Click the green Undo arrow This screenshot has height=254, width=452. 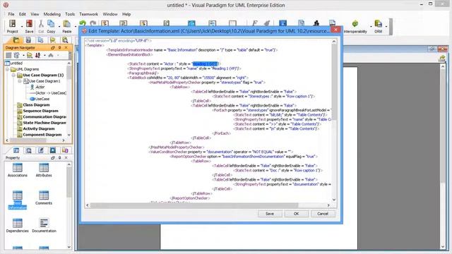click(x=83, y=23)
